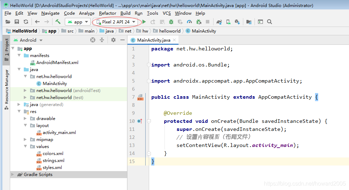Fold the import block at line 3
The width and height of the screenshot is (349, 190).
(x=149, y=65)
